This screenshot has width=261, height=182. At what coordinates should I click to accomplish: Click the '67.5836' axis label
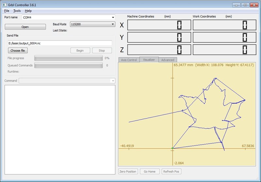[248, 146]
